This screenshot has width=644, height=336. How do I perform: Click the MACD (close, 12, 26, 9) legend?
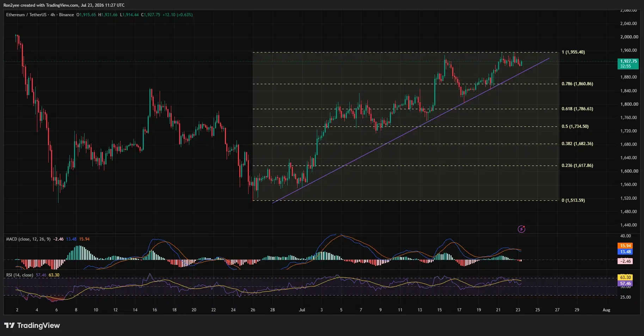pyautogui.click(x=29, y=239)
